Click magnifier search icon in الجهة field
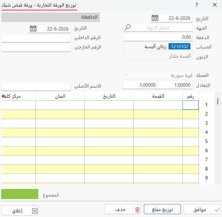 127,27
